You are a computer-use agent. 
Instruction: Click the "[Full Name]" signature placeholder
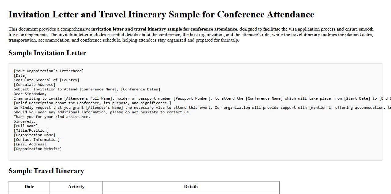(x=26, y=126)
